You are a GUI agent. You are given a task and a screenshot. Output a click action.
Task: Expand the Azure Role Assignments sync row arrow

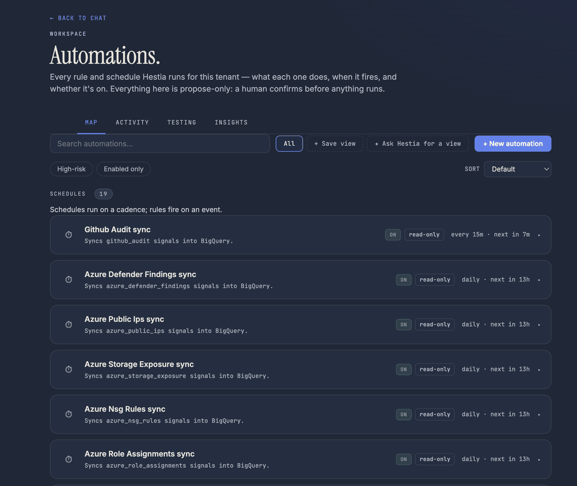click(x=539, y=459)
